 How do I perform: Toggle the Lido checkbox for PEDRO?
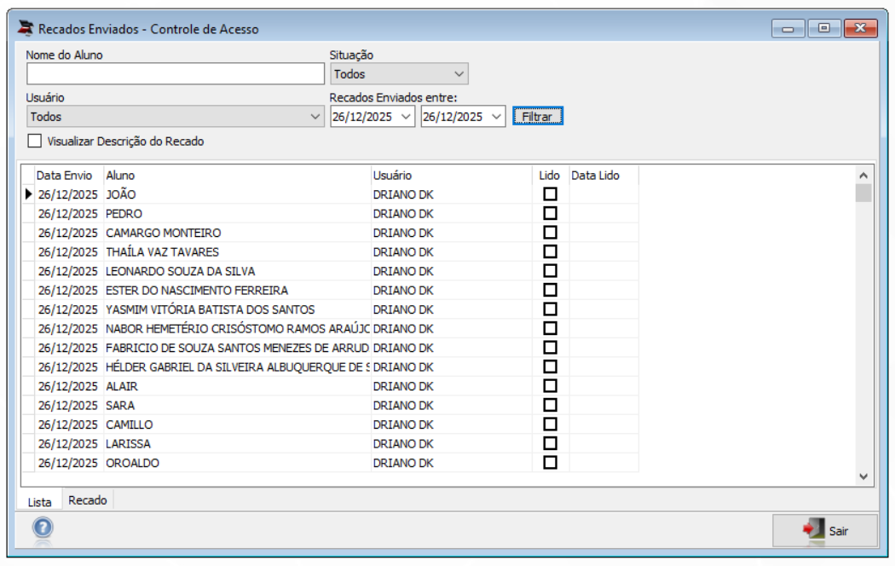[x=551, y=213]
